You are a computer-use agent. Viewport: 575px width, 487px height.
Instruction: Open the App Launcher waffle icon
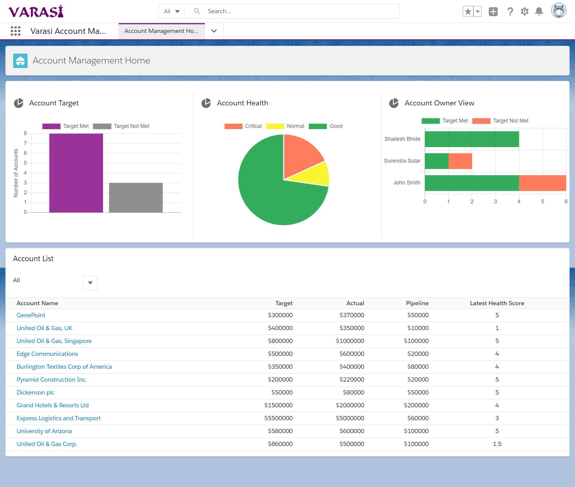[x=16, y=31]
